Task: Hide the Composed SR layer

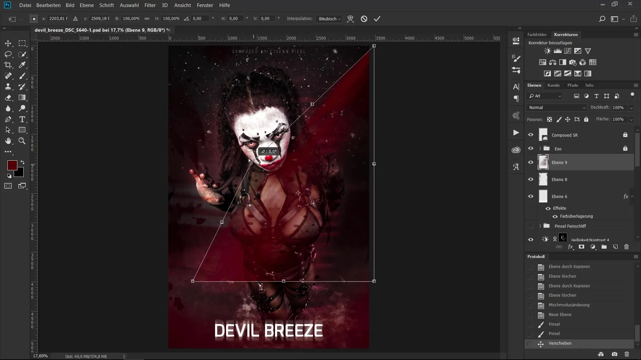Action: pos(531,135)
